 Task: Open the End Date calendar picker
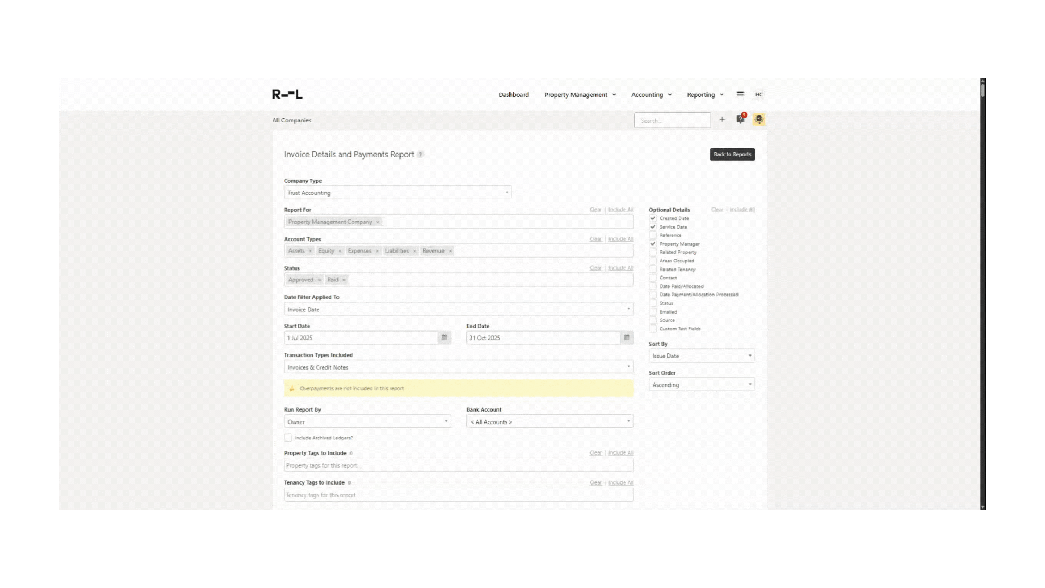pos(626,338)
